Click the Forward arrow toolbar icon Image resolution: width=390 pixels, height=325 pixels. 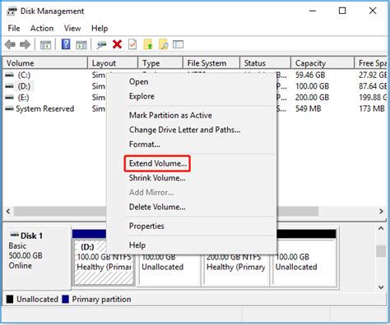pyautogui.click(x=26, y=44)
